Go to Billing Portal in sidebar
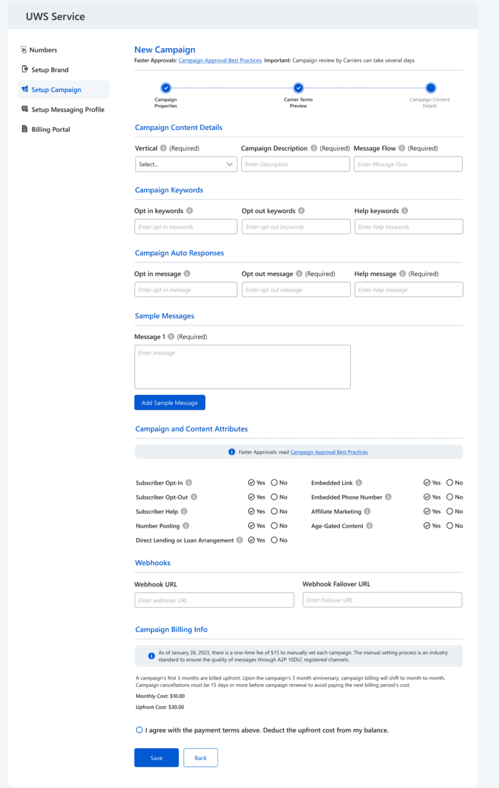The height and width of the screenshot is (788, 499). coord(51,129)
